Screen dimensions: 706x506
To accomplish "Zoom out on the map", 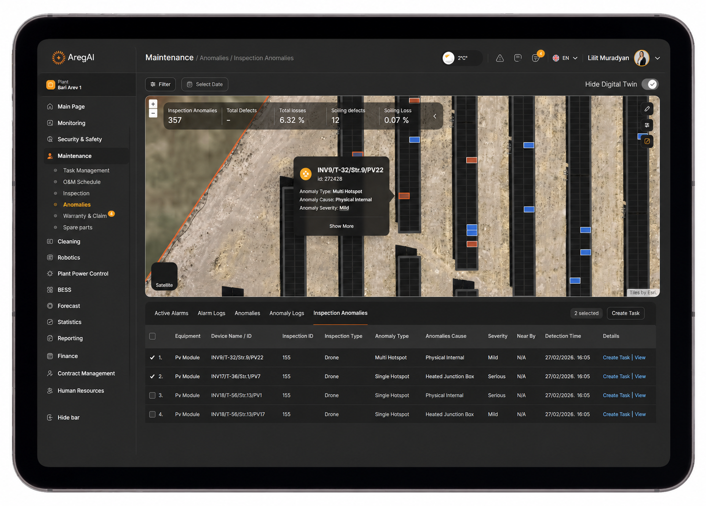I will [153, 113].
